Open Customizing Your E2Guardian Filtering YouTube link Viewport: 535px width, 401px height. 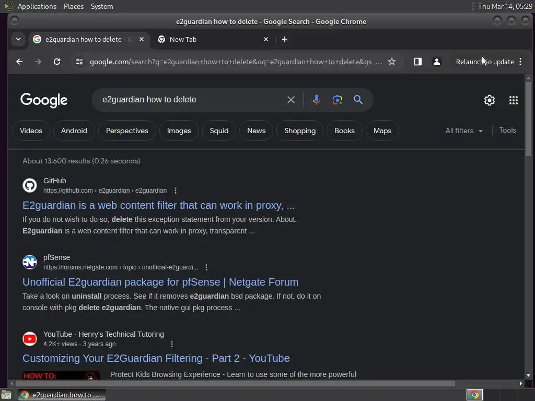click(156, 358)
